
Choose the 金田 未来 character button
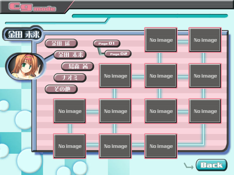click(x=70, y=55)
